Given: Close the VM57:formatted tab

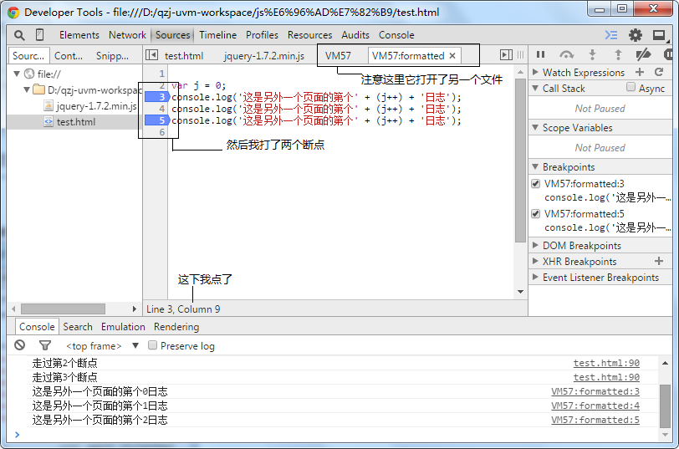Looking at the screenshot, I should [452, 55].
